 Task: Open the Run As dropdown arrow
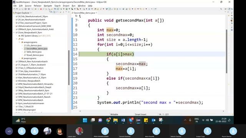coord(69,9)
